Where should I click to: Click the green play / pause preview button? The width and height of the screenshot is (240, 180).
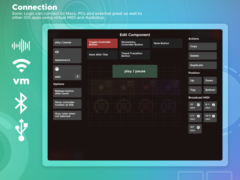(135, 71)
